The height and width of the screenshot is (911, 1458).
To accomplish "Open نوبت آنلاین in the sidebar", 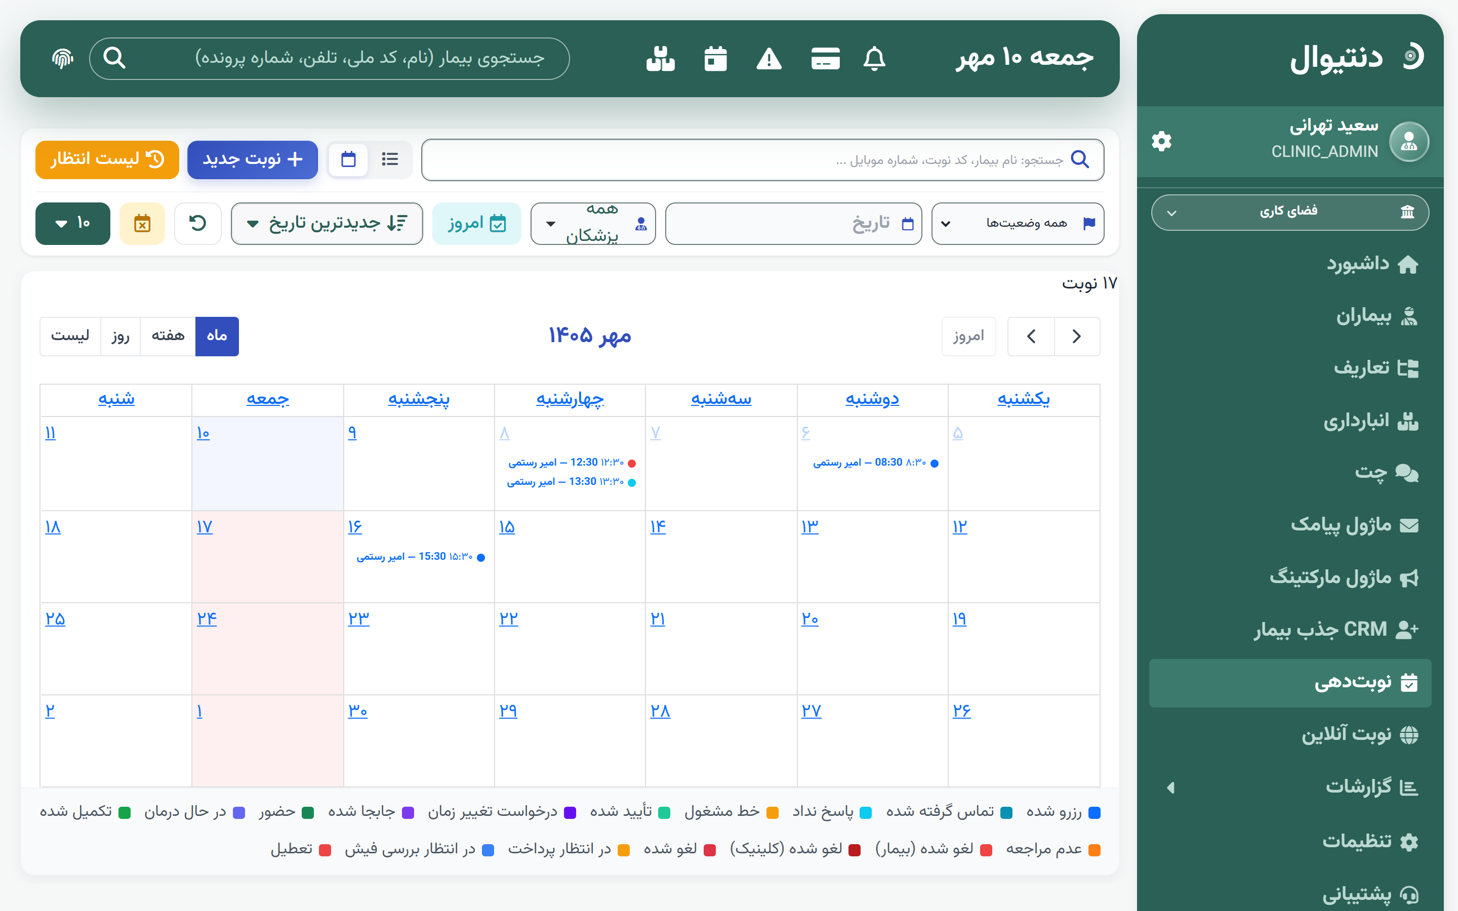I will click(x=1290, y=734).
